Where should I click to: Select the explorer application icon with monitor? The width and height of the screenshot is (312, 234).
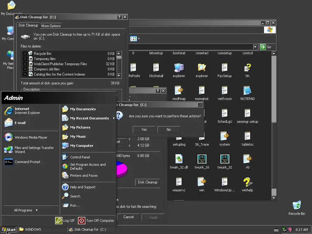[x=179, y=70]
